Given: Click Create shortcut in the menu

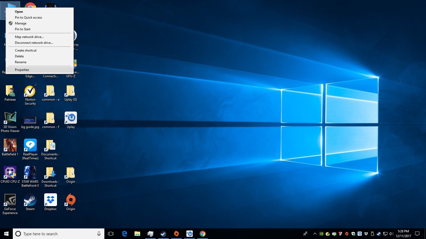Looking at the screenshot, I should click(39, 50).
